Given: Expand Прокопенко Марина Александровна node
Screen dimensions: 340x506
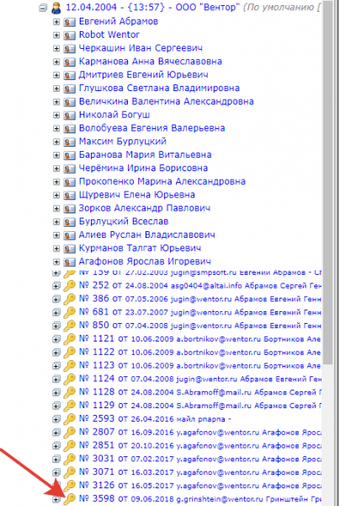Looking at the screenshot, I should click(x=56, y=181).
